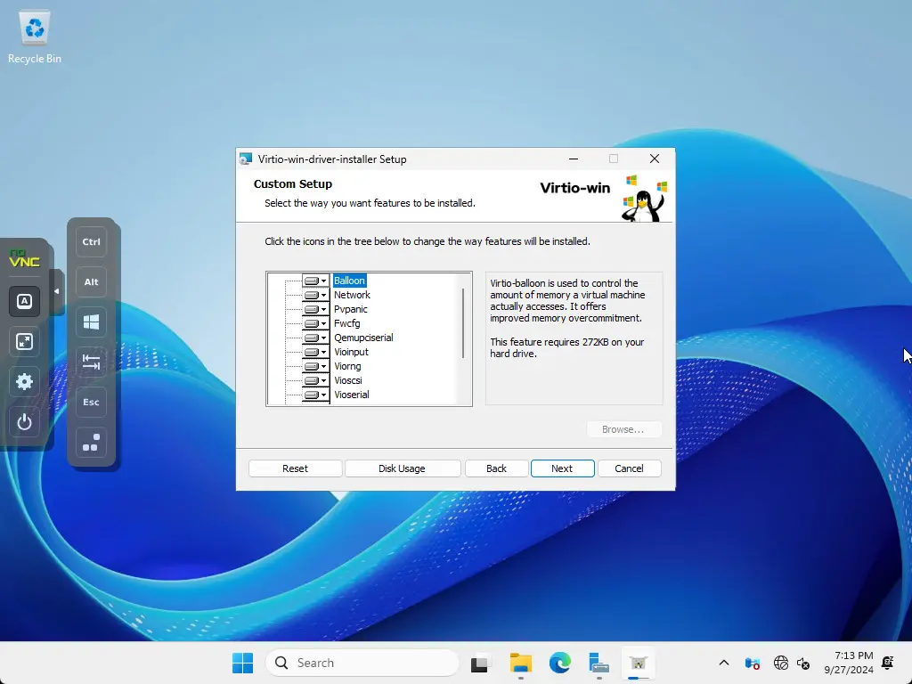Send Tab key from noVNC panel

(91, 362)
